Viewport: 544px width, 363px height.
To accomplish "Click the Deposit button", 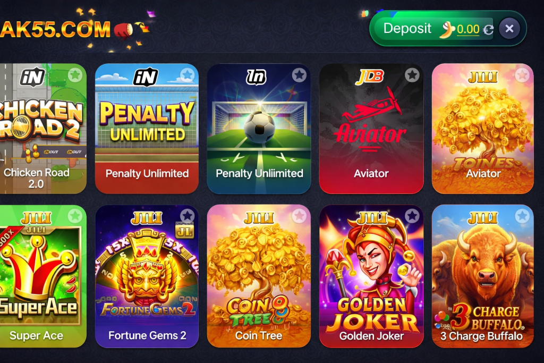I will (x=407, y=29).
